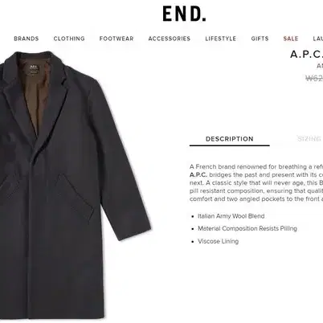Open the Lifestyle menu
323x323 pixels.
pos(221,39)
